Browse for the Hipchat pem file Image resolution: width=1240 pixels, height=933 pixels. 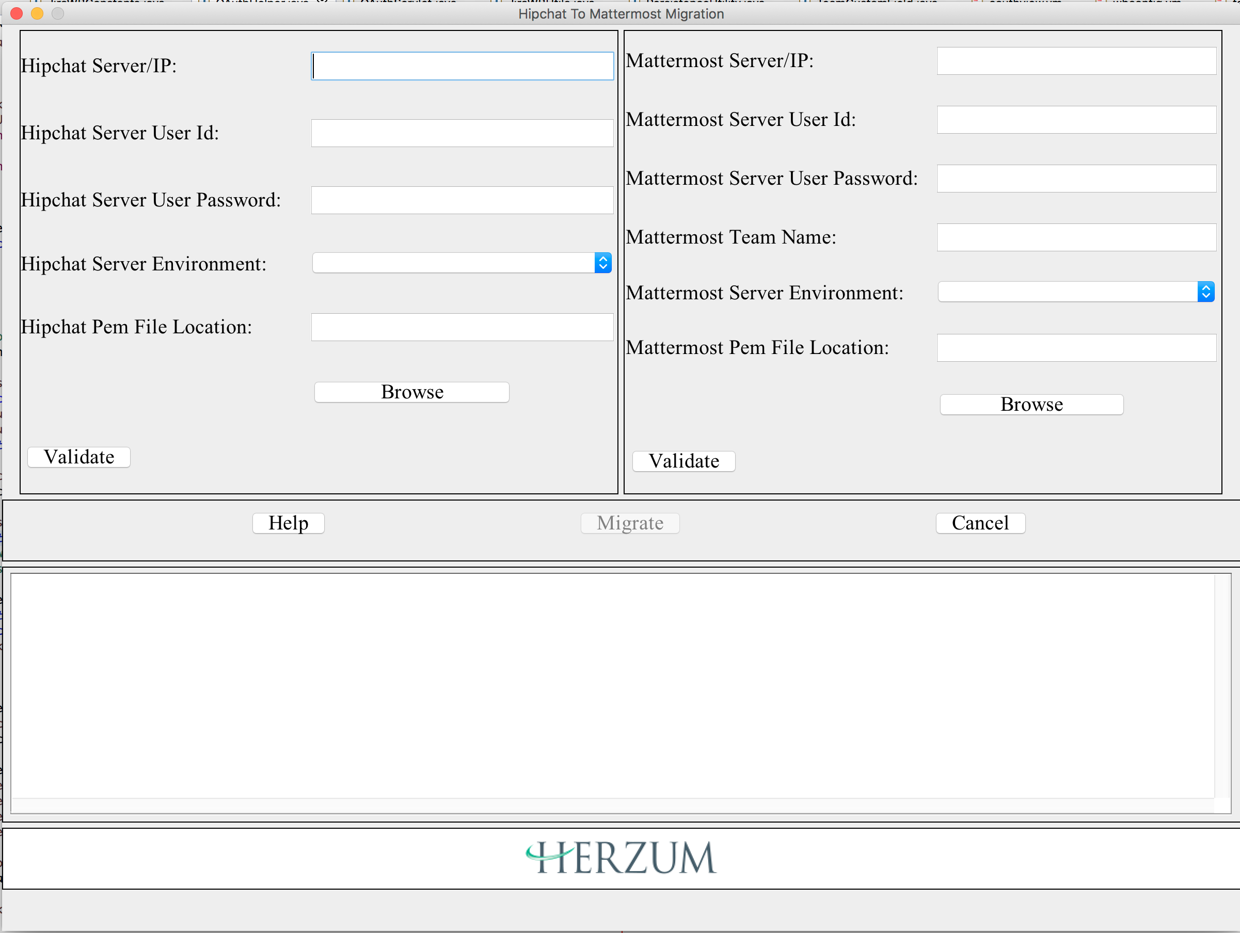pyautogui.click(x=412, y=392)
